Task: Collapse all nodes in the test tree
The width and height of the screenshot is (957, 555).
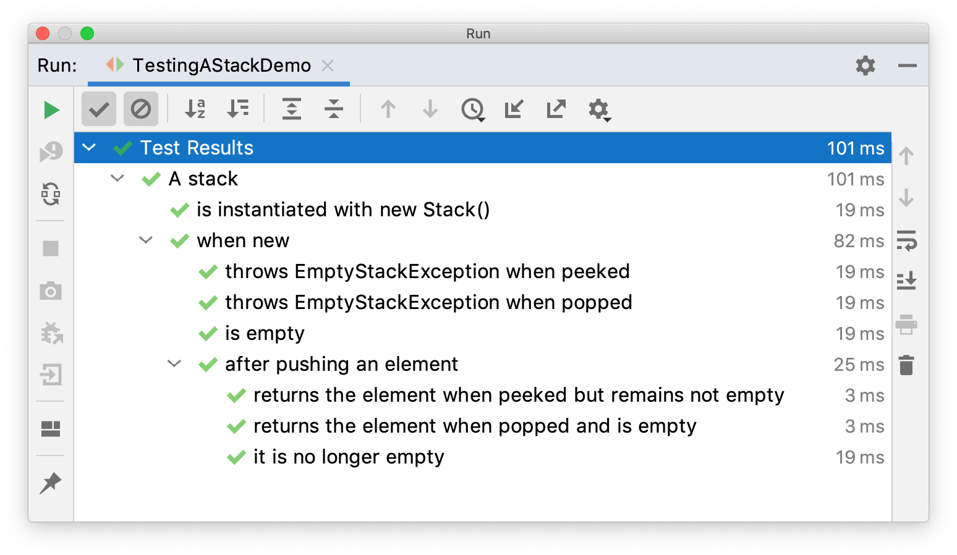Action: pyautogui.click(x=333, y=109)
